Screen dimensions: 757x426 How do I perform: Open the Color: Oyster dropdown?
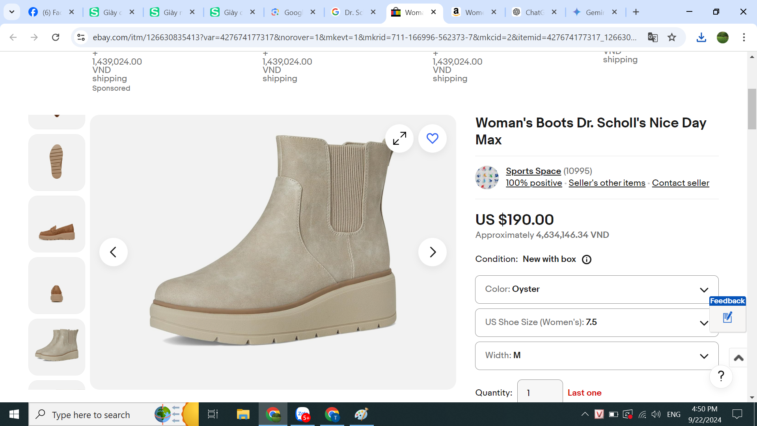(x=597, y=290)
